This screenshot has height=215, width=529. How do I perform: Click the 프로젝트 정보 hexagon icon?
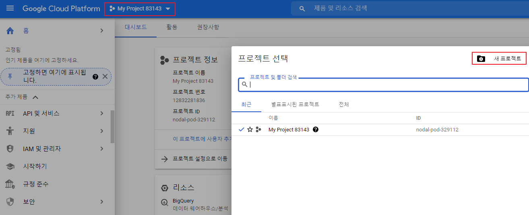tap(164, 60)
